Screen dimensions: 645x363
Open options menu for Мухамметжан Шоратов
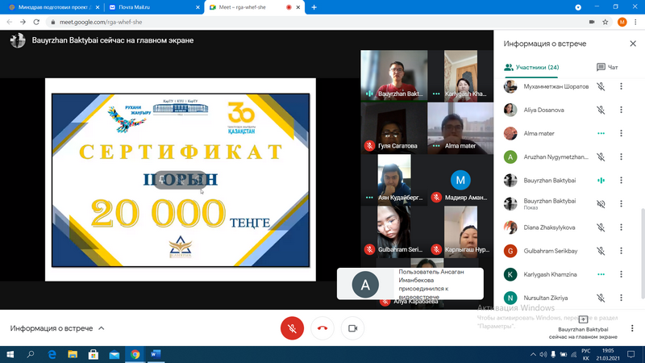tap(621, 86)
